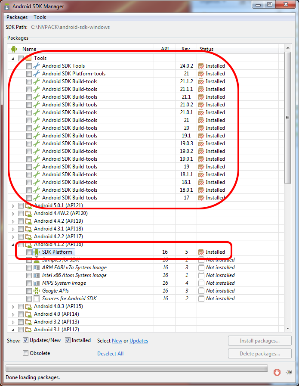Check the SDK Platform checkbox
The image size is (299, 386).
pos(29,252)
